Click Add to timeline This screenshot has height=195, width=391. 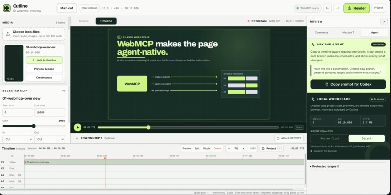44,60
